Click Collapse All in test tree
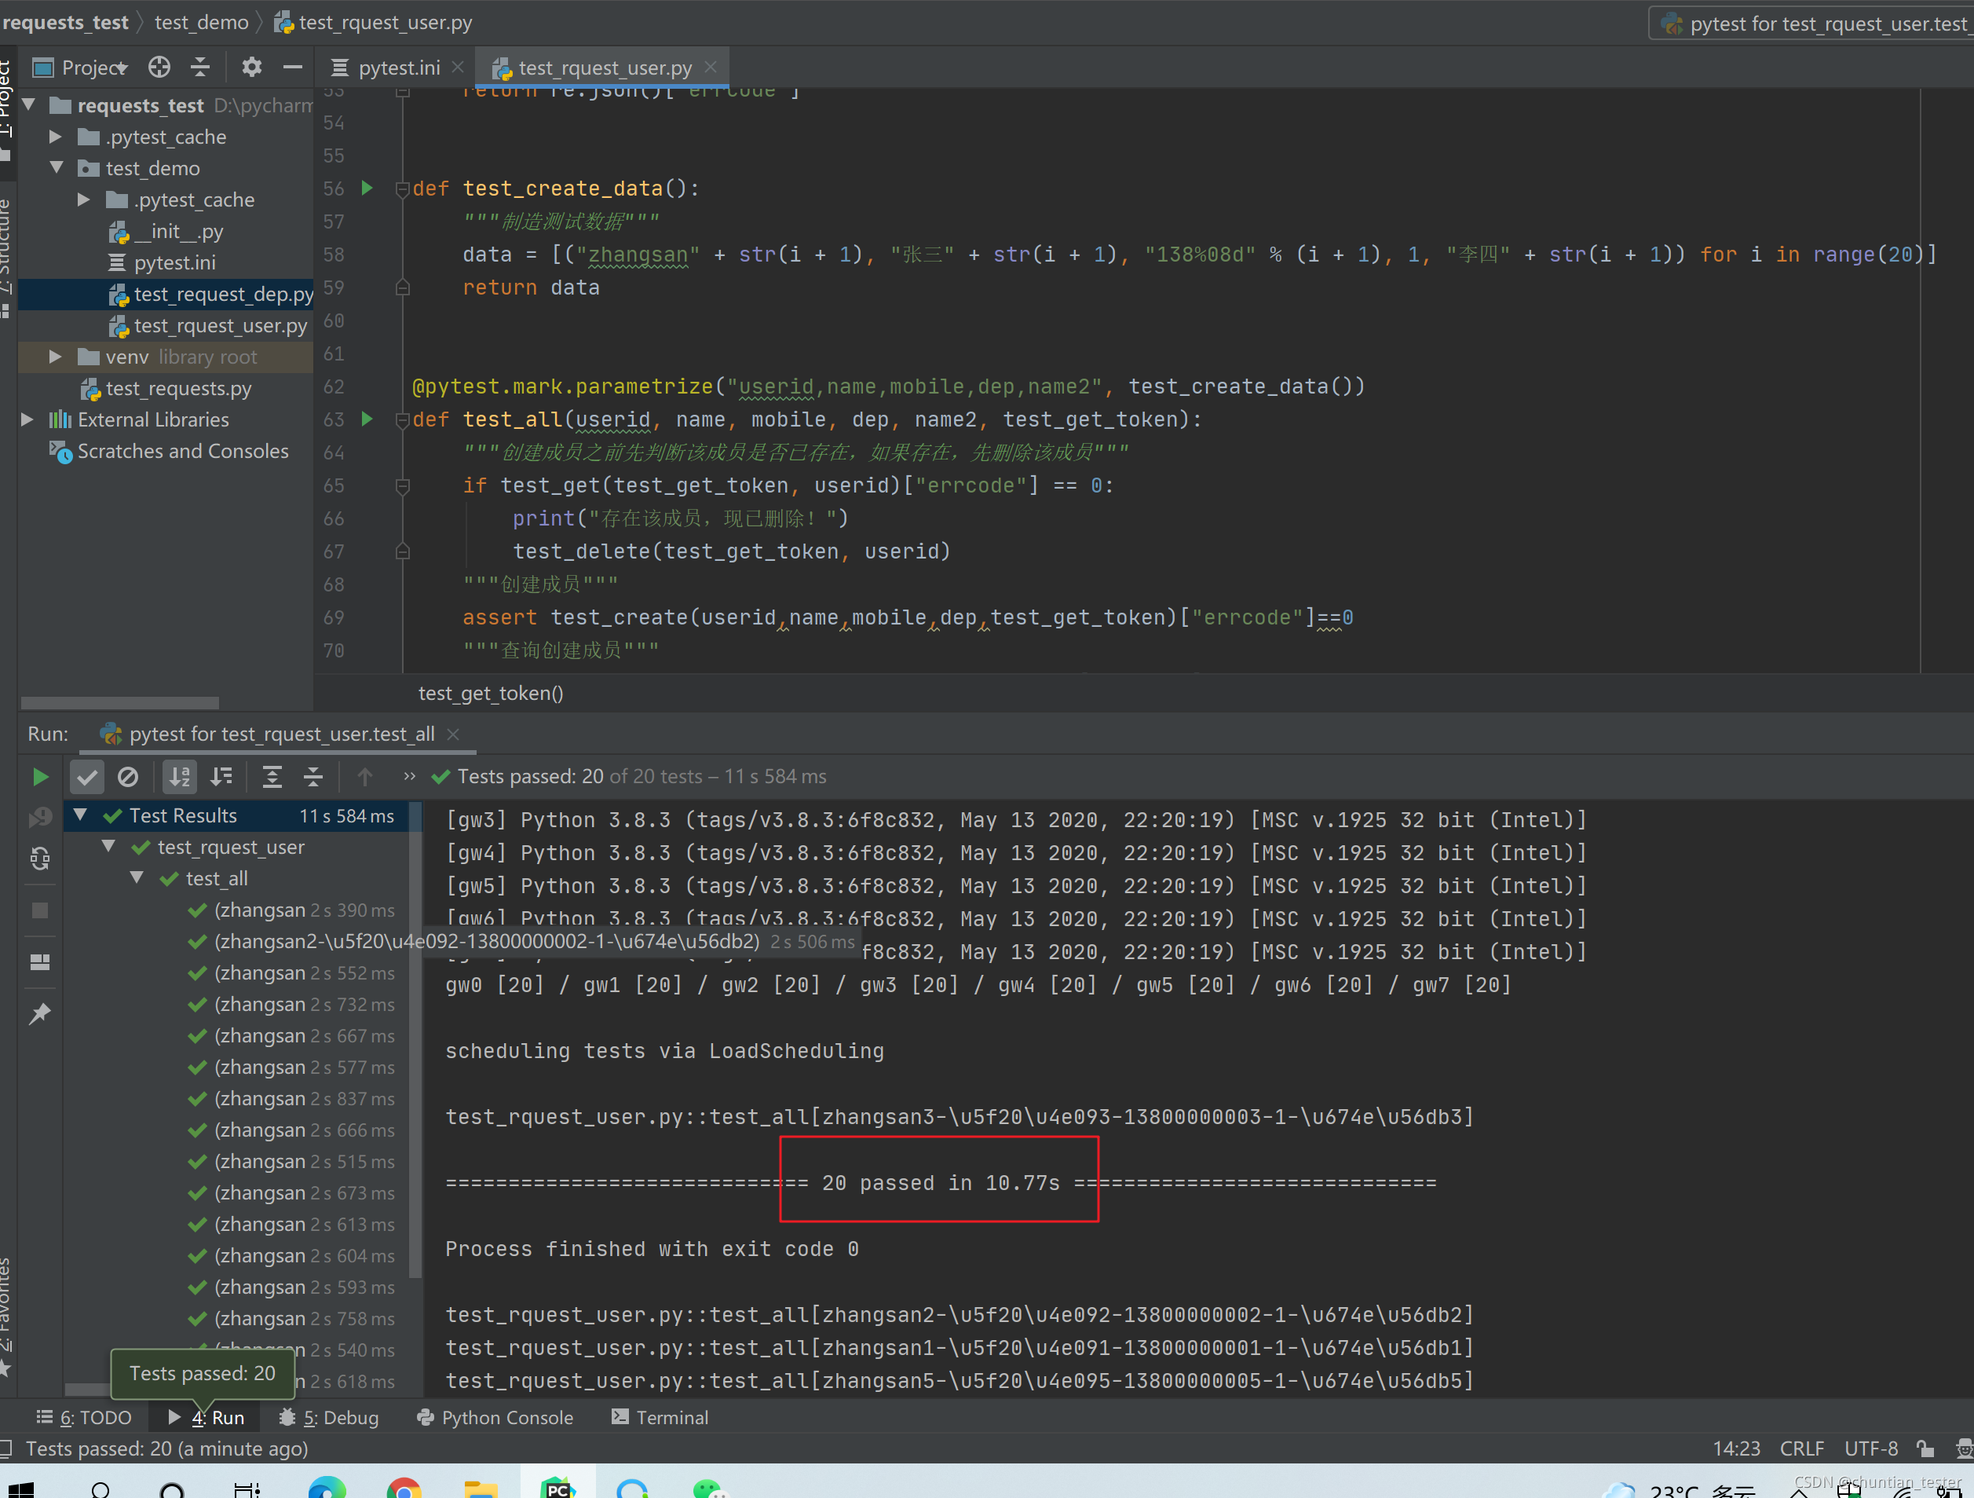The width and height of the screenshot is (1974, 1498). pyautogui.click(x=313, y=777)
